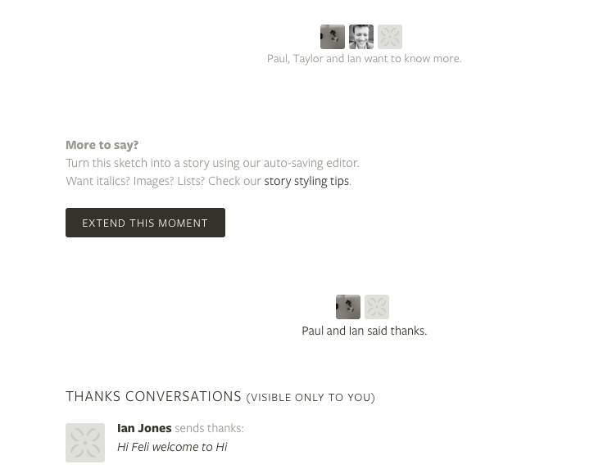Click Taylor's smiling face photo avatar
Image resolution: width=603 pixels, height=469 pixels.
pos(361,37)
